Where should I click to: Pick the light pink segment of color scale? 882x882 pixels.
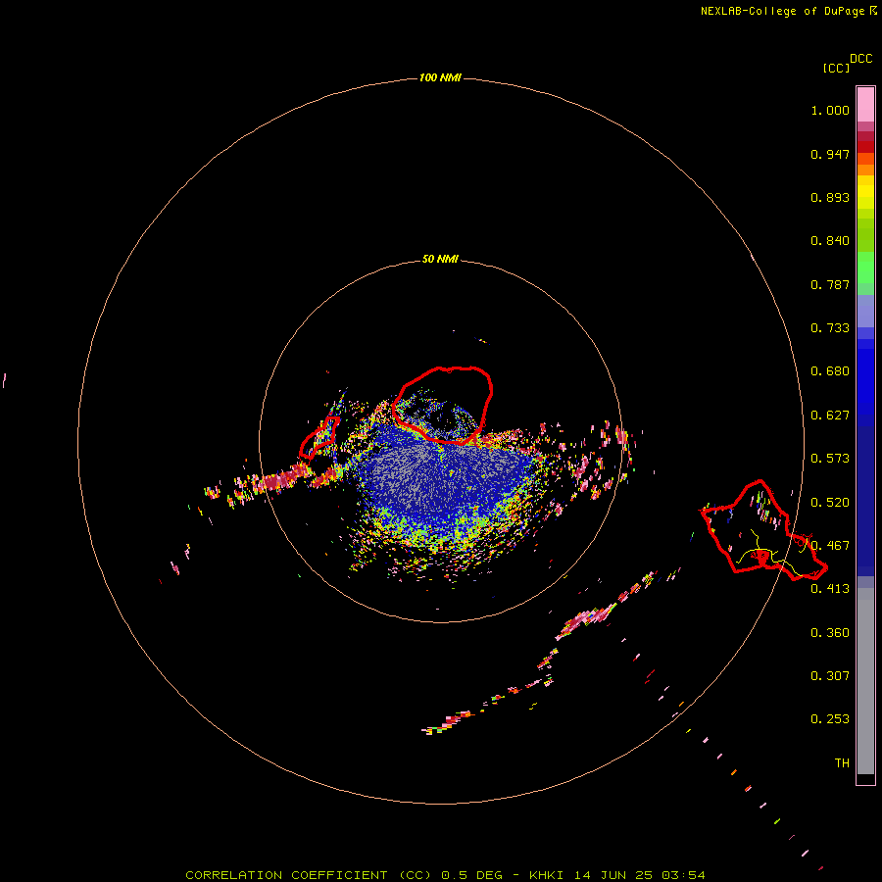pos(865,105)
